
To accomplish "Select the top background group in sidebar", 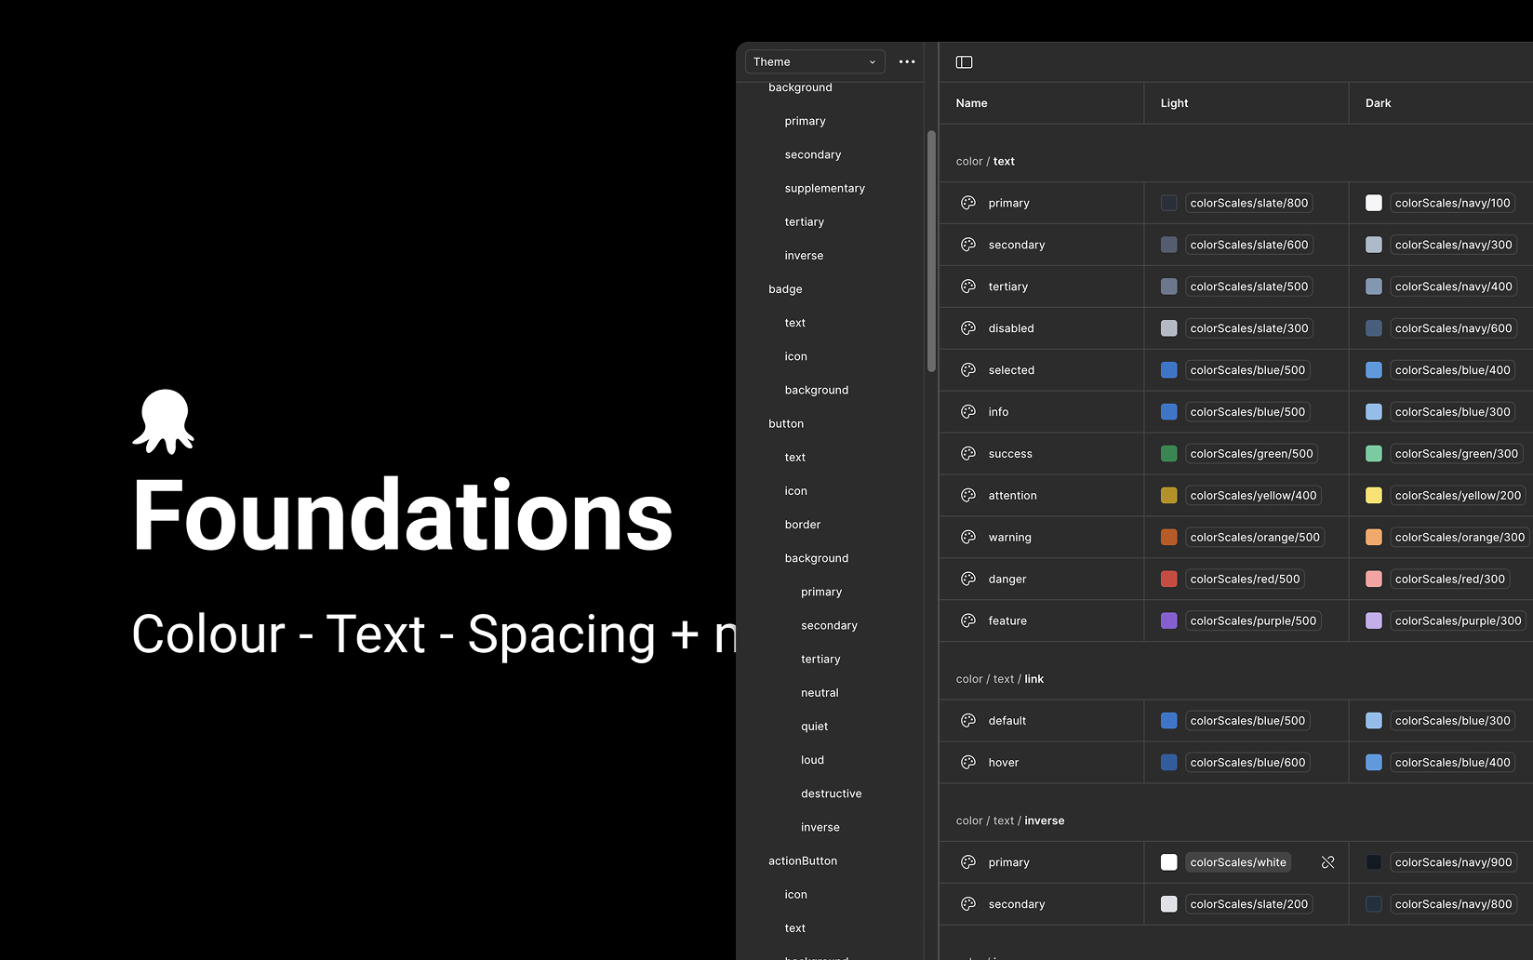I will coord(801,87).
